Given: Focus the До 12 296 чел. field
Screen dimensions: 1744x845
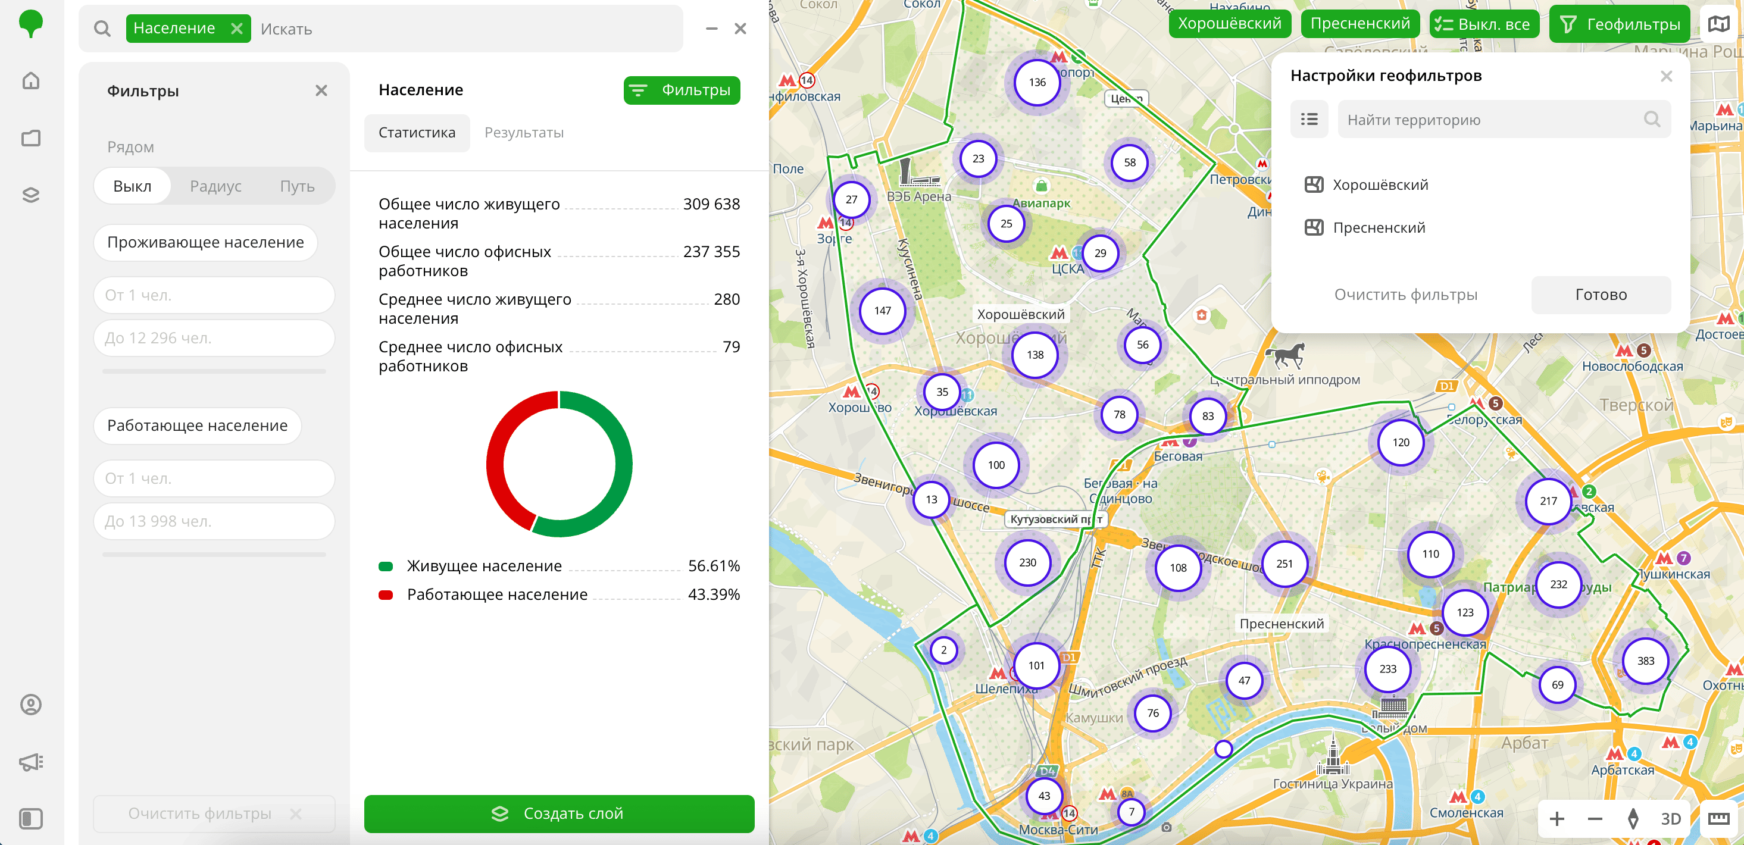Looking at the screenshot, I should coord(214,338).
